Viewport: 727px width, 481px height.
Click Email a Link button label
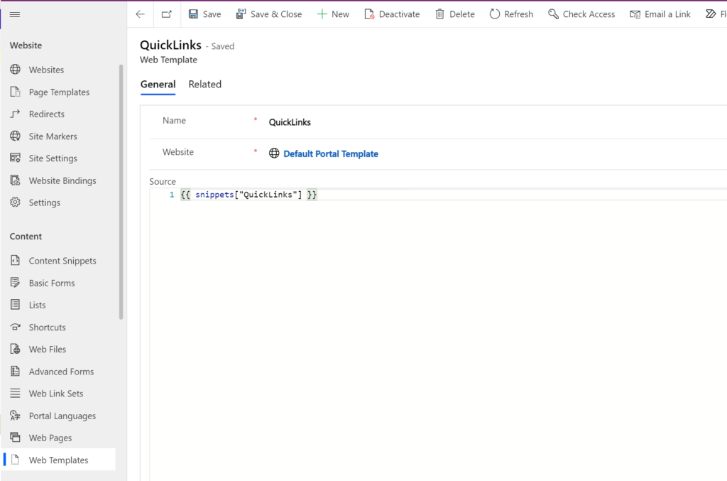click(x=667, y=14)
